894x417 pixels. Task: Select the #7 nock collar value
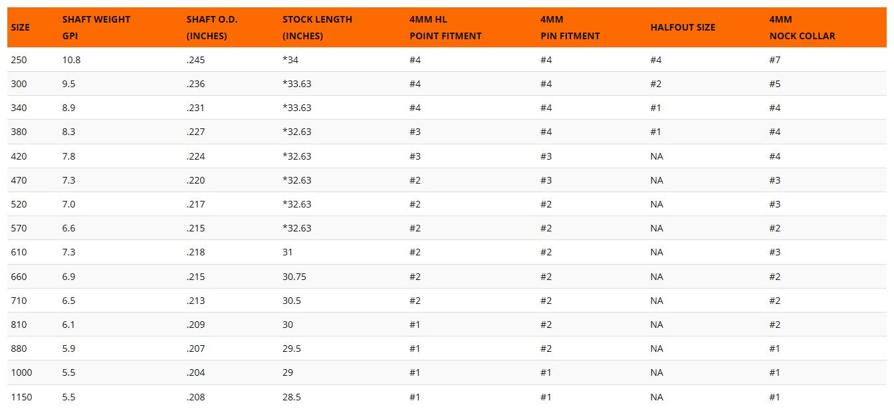(x=775, y=60)
